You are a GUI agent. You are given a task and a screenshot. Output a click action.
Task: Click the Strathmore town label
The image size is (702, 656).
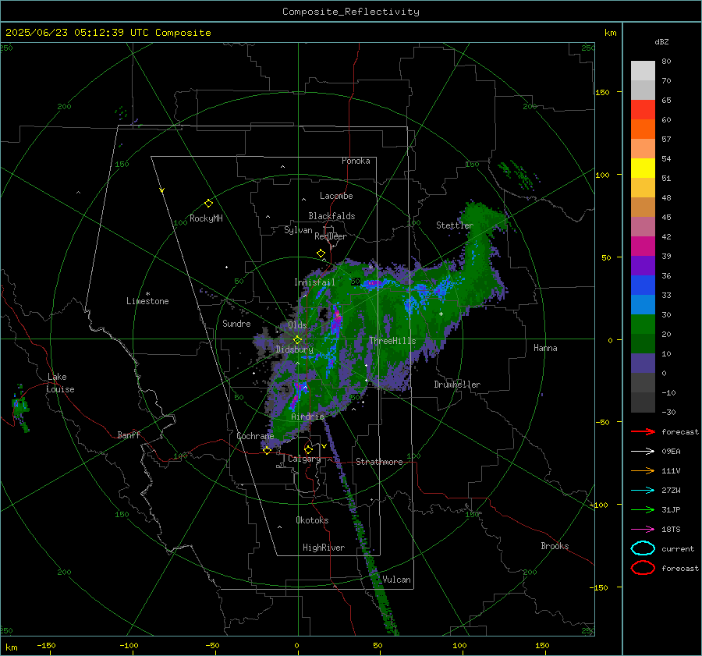click(x=379, y=462)
